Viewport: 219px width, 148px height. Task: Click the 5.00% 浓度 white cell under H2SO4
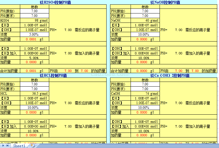click(34, 35)
